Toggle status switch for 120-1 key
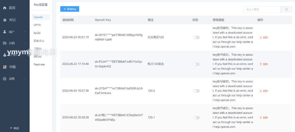The height and width of the screenshot is (132, 295). [196, 118]
